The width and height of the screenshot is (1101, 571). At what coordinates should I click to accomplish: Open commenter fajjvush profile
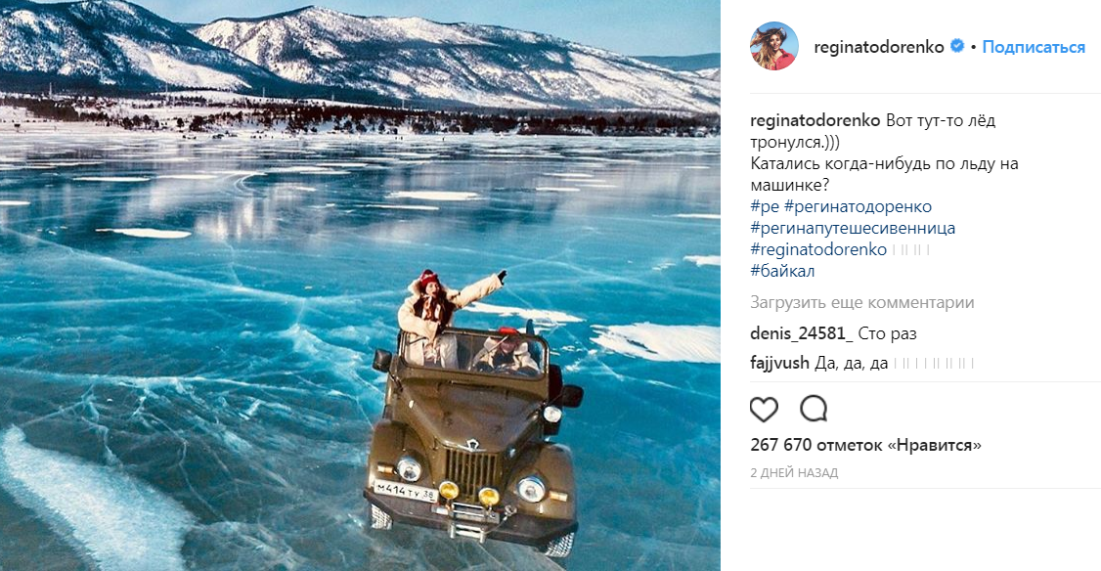[779, 363]
